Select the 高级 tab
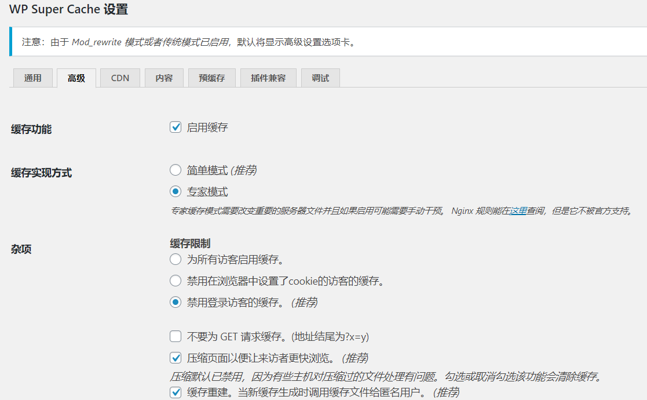 76,78
